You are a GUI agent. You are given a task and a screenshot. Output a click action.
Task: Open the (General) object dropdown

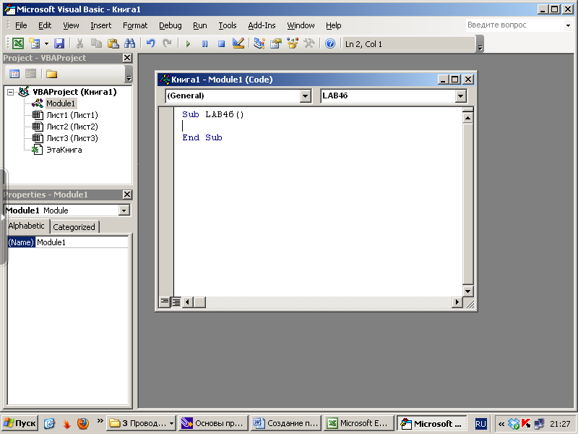[305, 96]
